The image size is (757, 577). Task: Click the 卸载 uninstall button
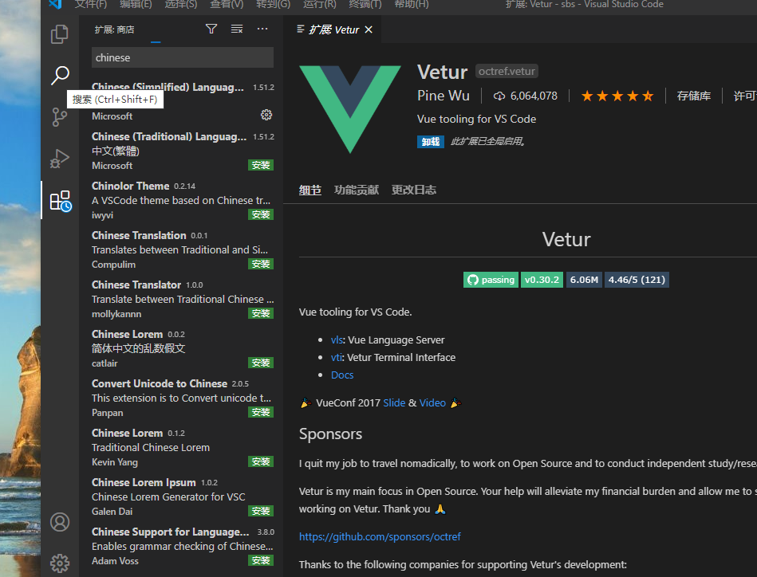point(430,141)
